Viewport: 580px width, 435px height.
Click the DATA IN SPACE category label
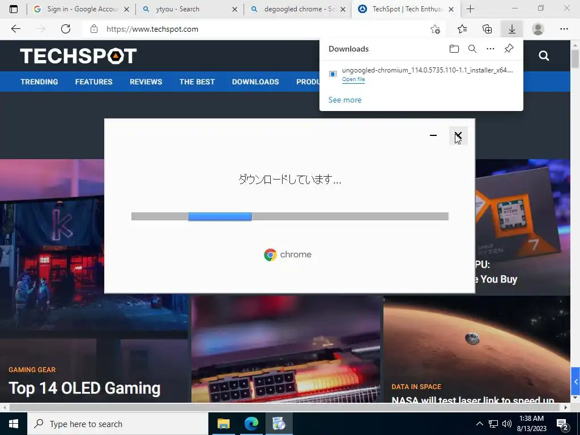(416, 386)
